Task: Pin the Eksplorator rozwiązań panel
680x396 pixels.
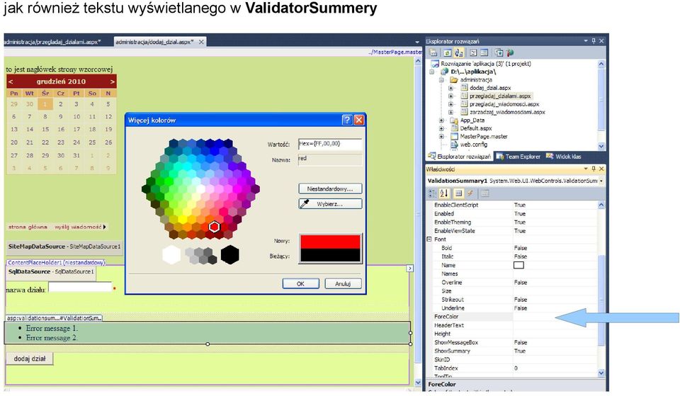Action: click(594, 41)
